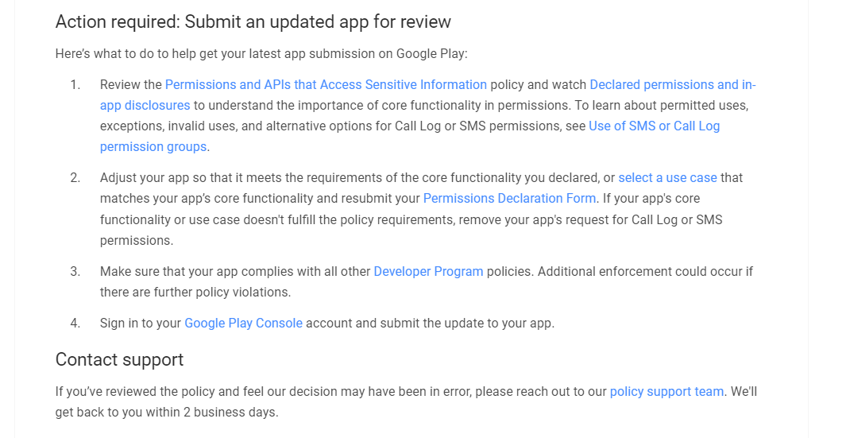Visit the Developer Program policies link
Screen dimensions: 850x438
click(x=428, y=271)
